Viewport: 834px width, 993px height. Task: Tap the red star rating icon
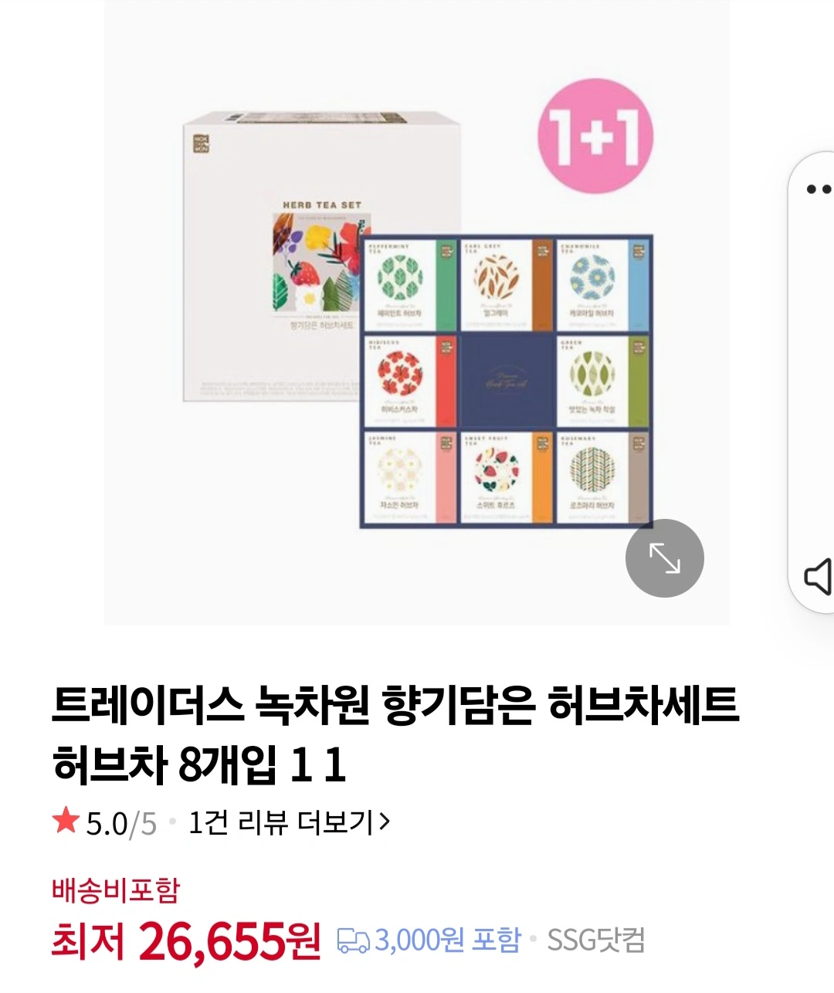[x=66, y=821]
